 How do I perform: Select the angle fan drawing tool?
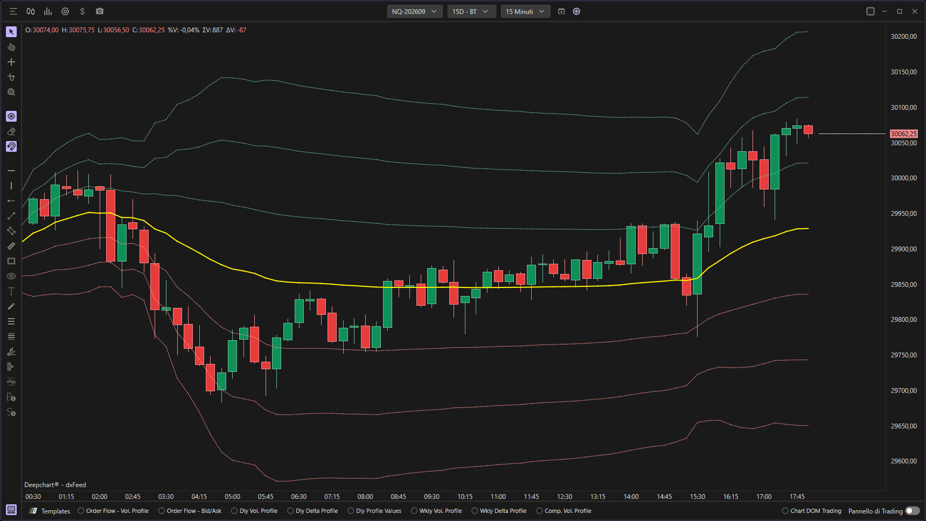(x=11, y=351)
